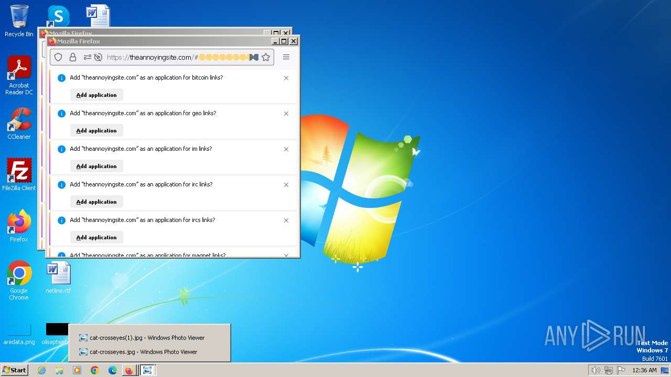Dismiss the bitcoin links notification

(x=286, y=78)
